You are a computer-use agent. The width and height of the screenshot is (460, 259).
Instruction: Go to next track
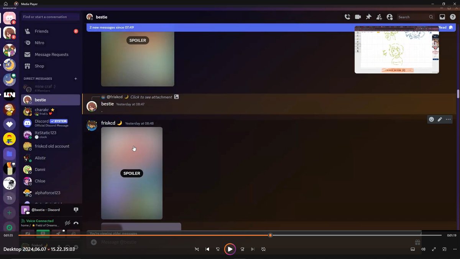click(x=253, y=249)
